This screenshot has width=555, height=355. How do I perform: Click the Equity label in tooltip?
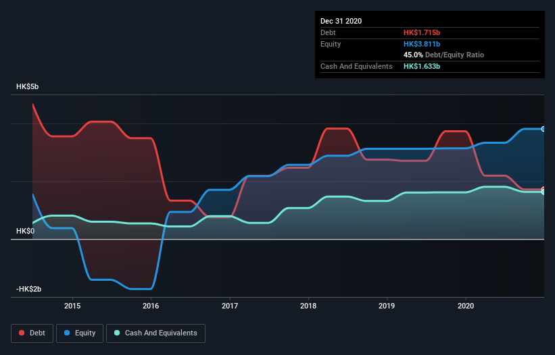click(331, 44)
